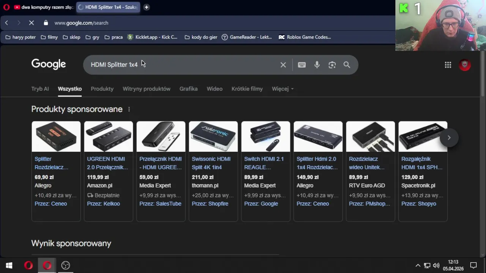
Task: Open network status tray icon
Action: coord(427,265)
